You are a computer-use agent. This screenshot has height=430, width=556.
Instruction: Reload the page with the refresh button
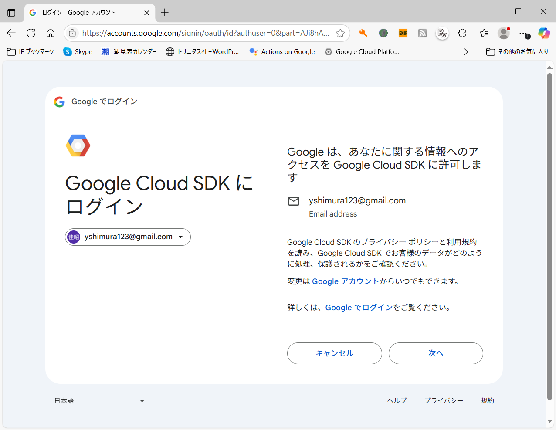pos(31,33)
